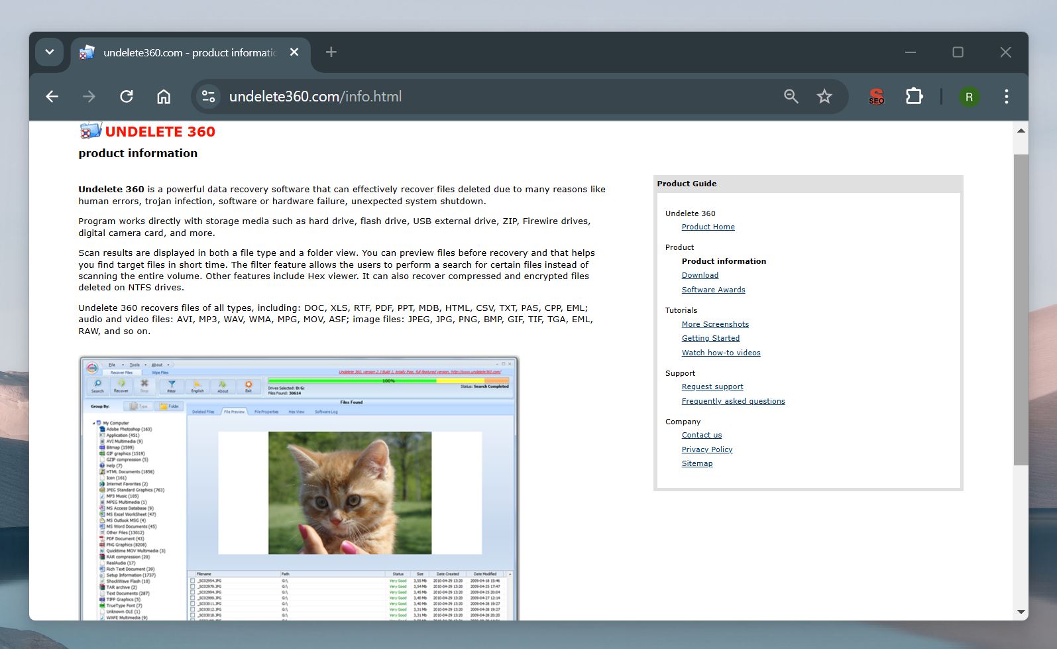Click the UNDELETE 360 red heading

[160, 131]
